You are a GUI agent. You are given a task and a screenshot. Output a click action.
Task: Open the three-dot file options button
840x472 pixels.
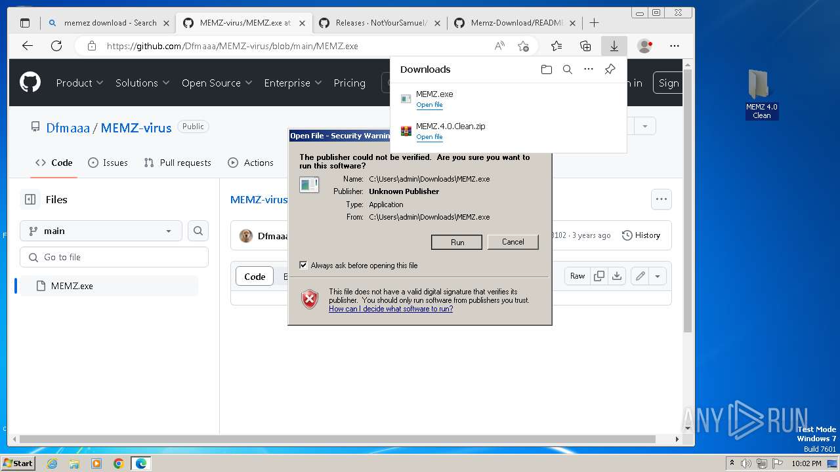661,199
